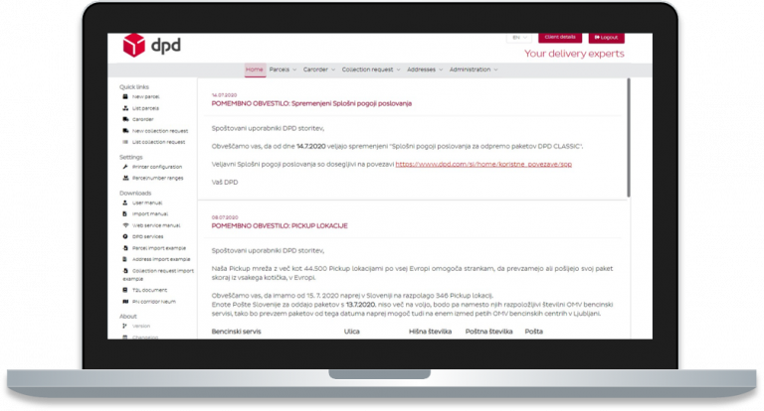The image size is (764, 411).
Task: Click the Logout button
Action: (606, 38)
